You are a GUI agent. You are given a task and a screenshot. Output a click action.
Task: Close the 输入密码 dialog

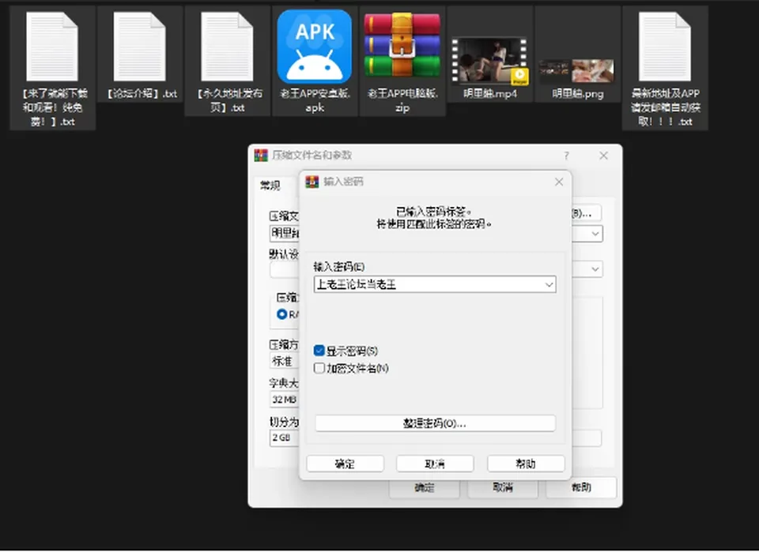point(559,182)
